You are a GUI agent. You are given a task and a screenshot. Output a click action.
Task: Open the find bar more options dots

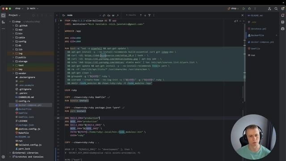(154, 15)
